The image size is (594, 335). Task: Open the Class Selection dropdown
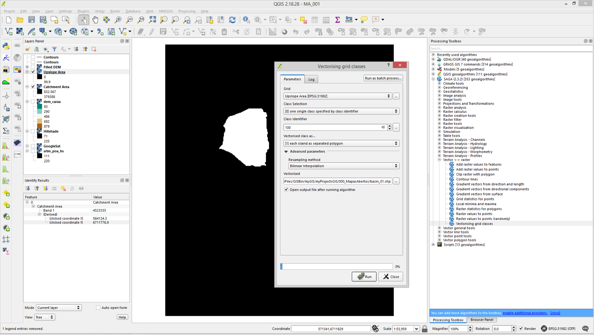[341, 111]
